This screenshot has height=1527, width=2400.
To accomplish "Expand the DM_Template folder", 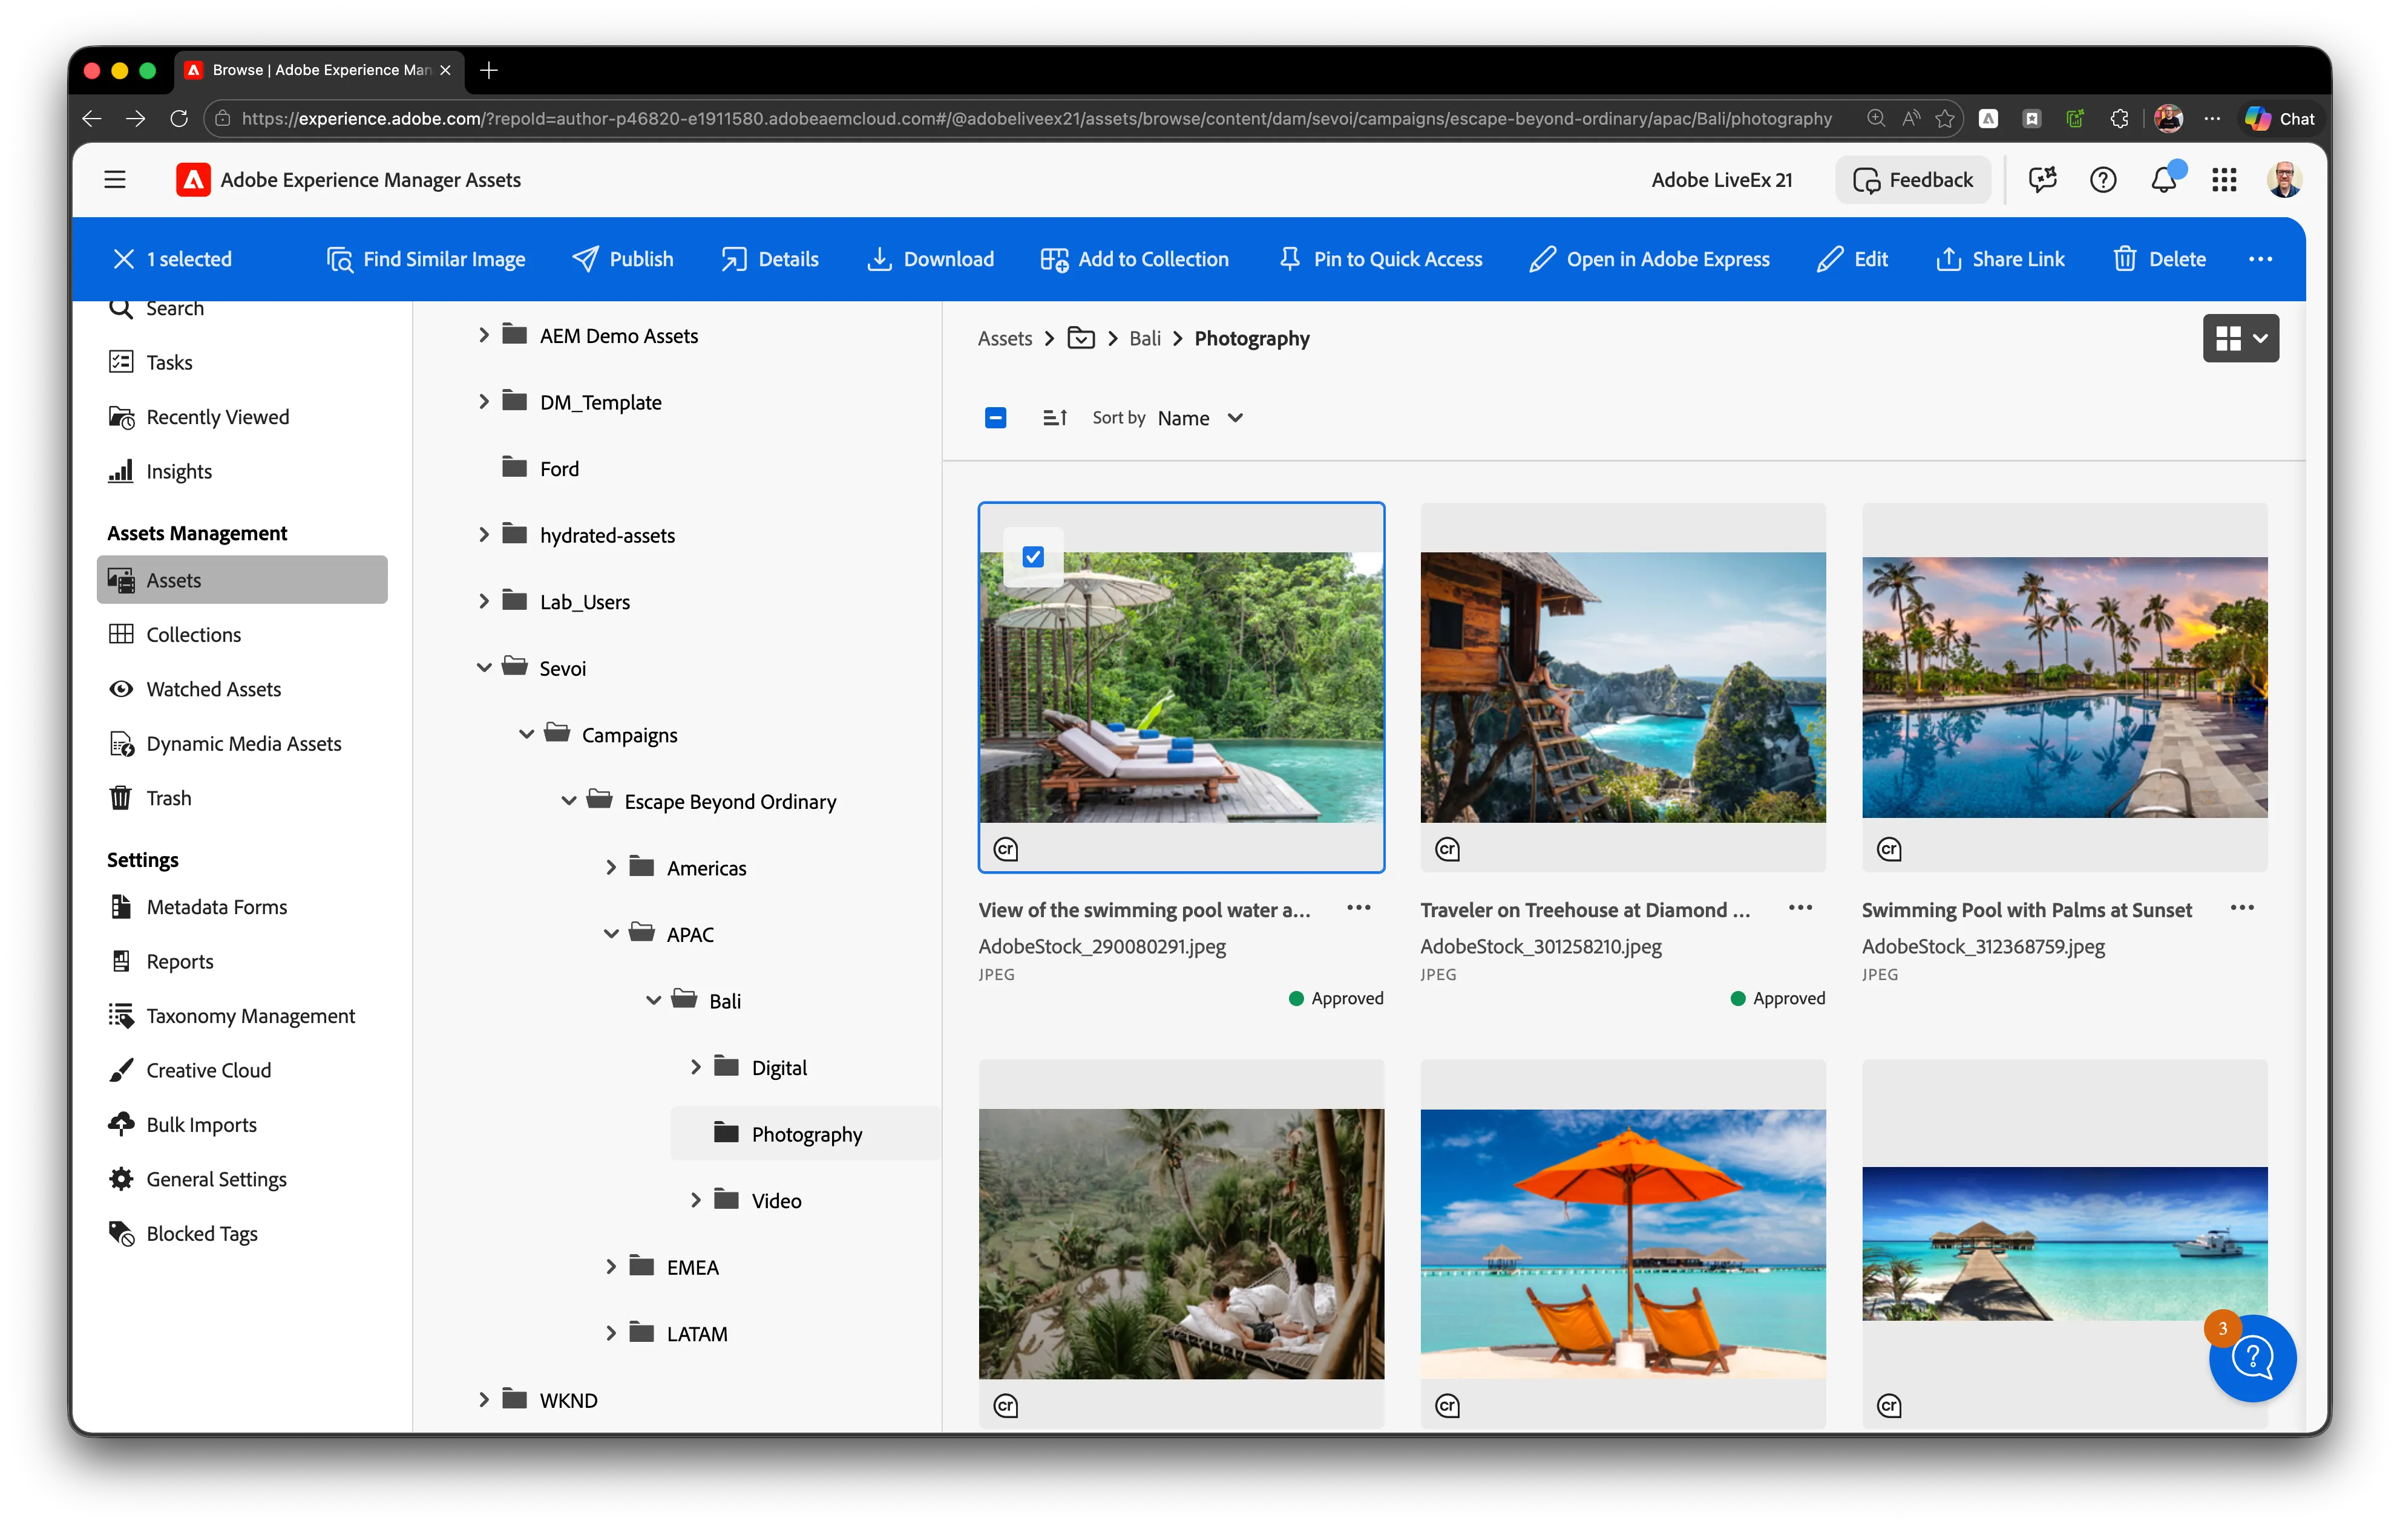I will coord(484,402).
